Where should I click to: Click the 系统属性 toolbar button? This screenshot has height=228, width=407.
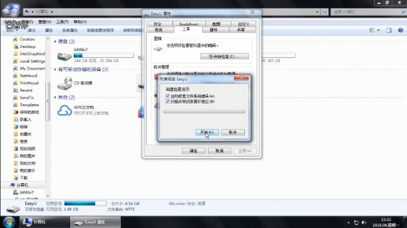pyautogui.click(x=70, y=30)
